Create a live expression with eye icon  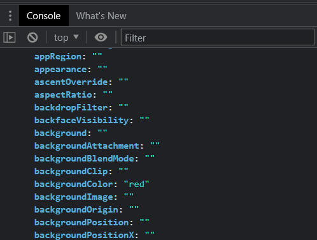tap(101, 38)
